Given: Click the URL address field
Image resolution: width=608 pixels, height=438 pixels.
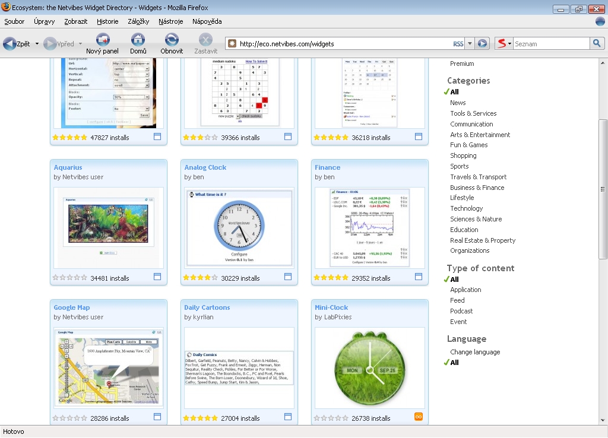Looking at the screenshot, I should pyautogui.click(x=345, y=43).
